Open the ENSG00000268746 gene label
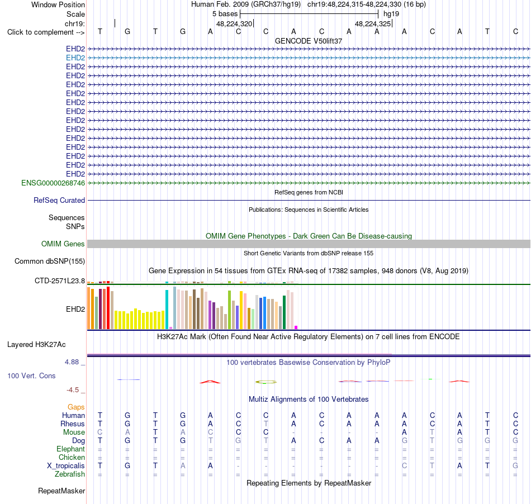 click(53, 183)
